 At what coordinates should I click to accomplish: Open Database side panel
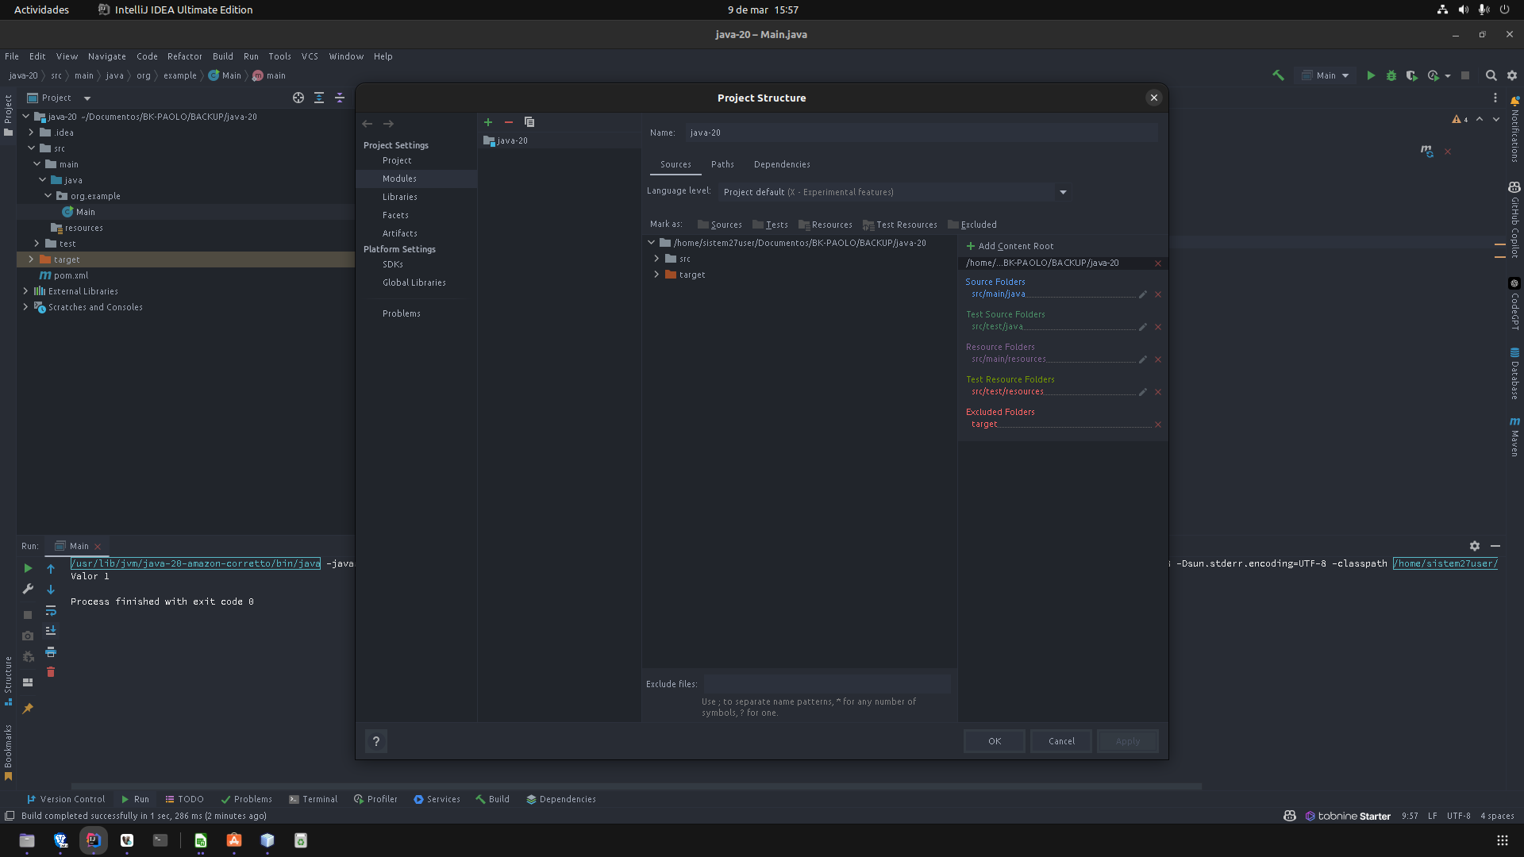pos(1514,373)
